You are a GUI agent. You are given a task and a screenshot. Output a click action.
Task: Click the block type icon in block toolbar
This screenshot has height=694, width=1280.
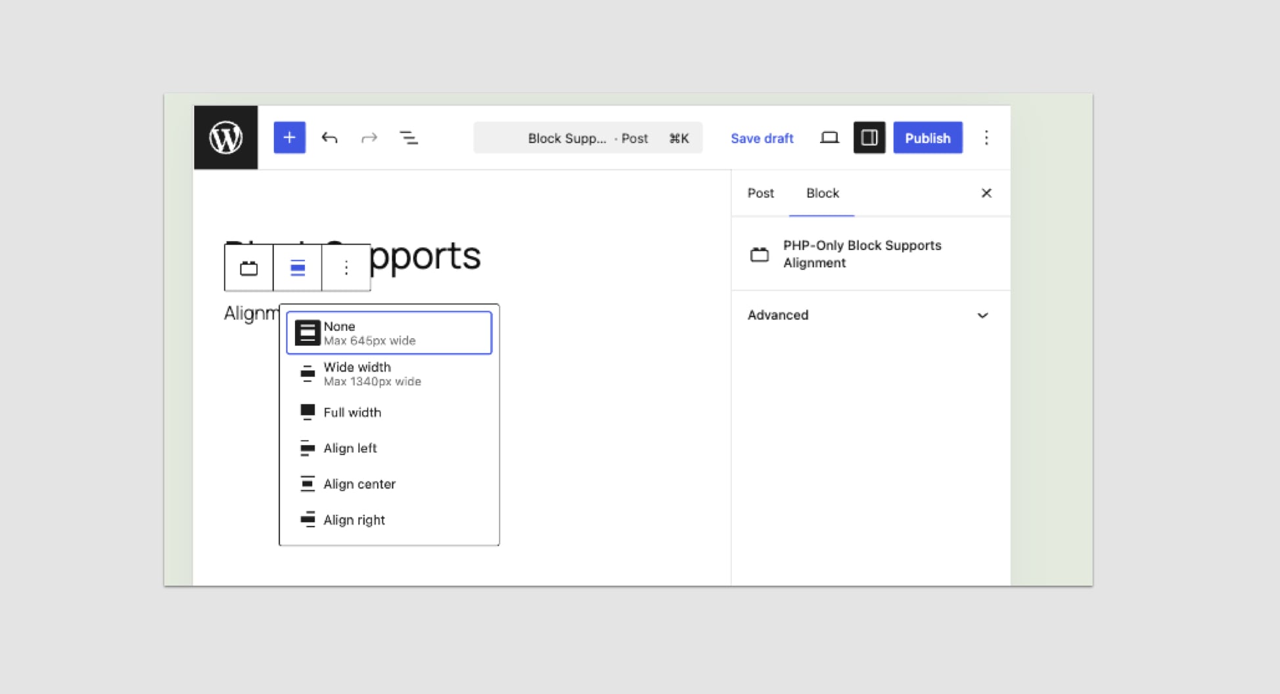click(x=248, y=268)
